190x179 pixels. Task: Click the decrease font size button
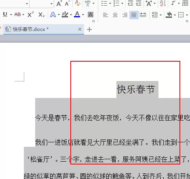[68, 4]
